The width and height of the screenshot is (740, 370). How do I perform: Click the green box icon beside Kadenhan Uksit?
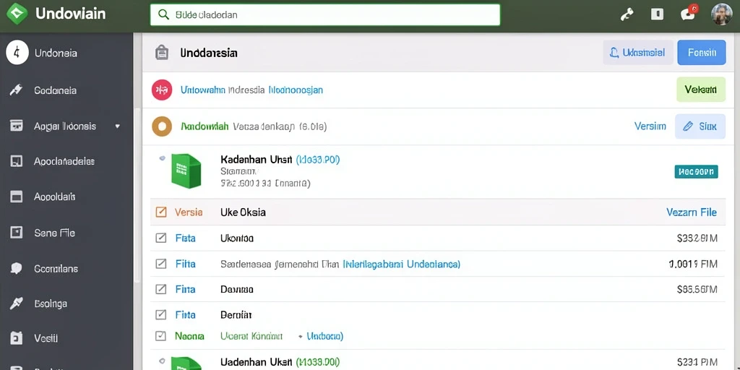[186, 171]
